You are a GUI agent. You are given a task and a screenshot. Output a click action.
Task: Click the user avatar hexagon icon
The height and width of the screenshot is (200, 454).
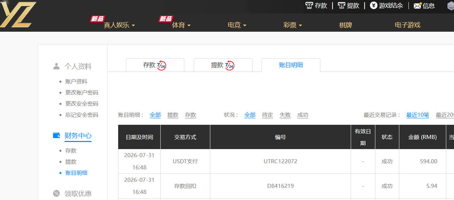pos(451,6)
